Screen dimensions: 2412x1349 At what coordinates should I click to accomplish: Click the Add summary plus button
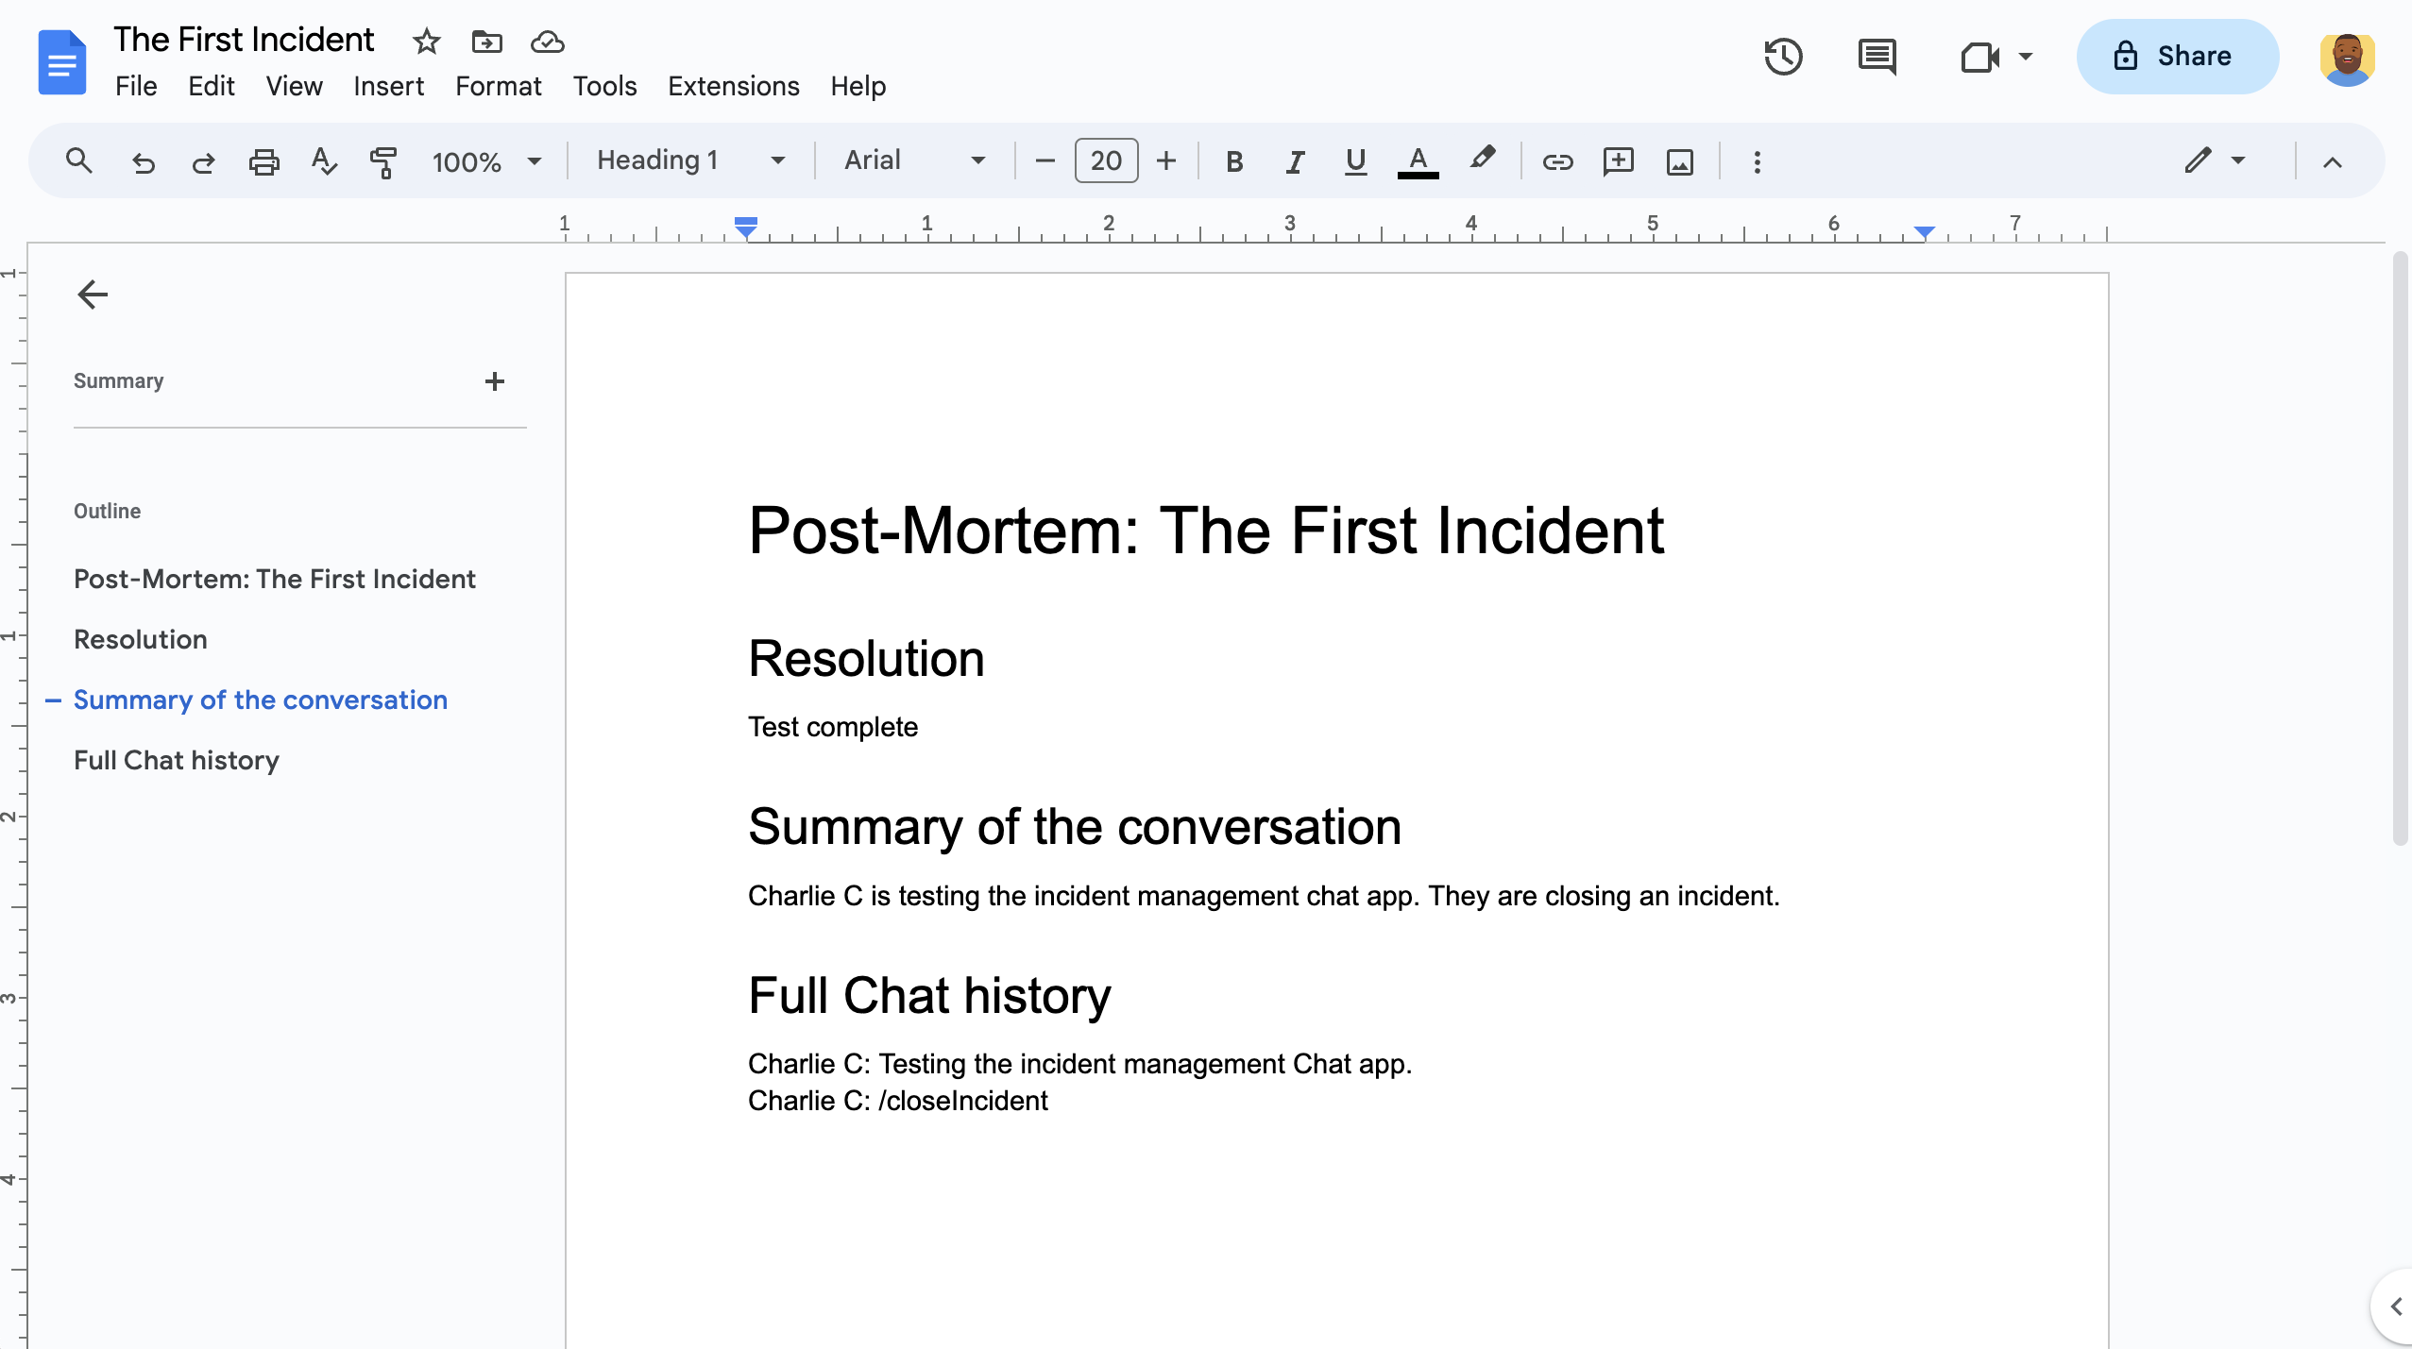pos(494,380)
